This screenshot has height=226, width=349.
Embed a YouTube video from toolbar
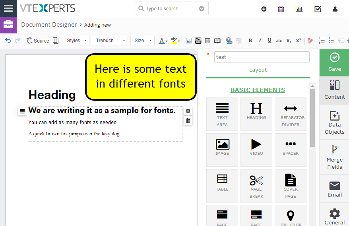click(198, 41)
